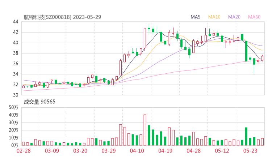Image resolution: width=268 pixels, height=159 pixels.
Task: Click the 32 price axis label
Action: click(16, 85)
